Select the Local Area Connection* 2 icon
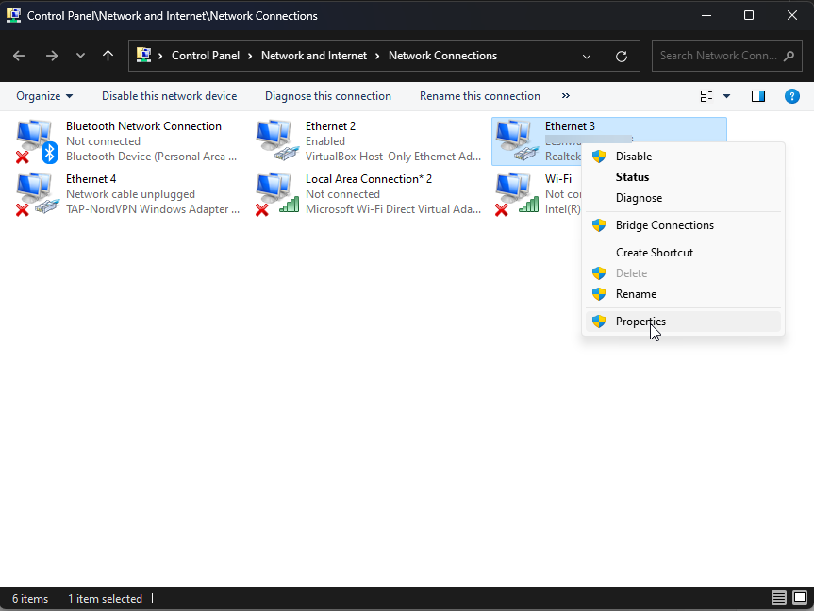This screenshot has width=814, height=611. pyautogui.click(x=276, y=194)
